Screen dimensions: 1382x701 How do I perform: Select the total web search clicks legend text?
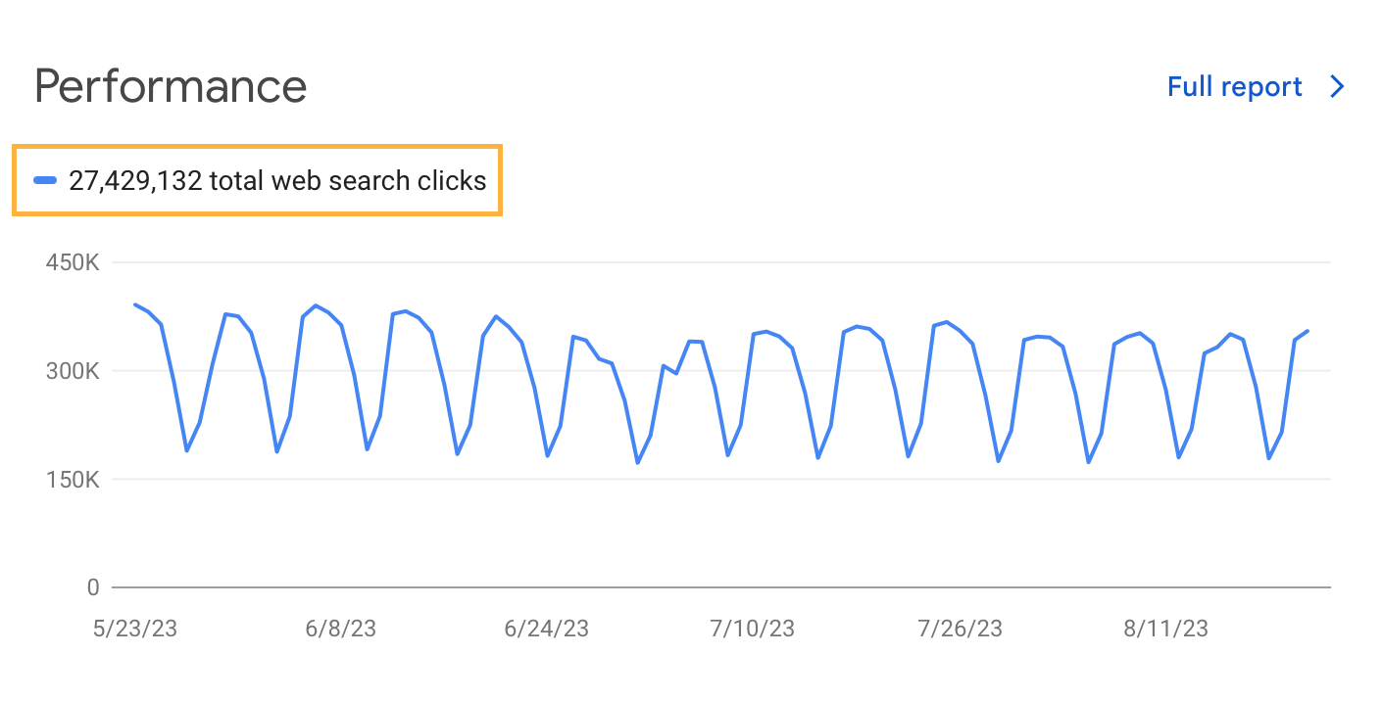pos(277,180)
